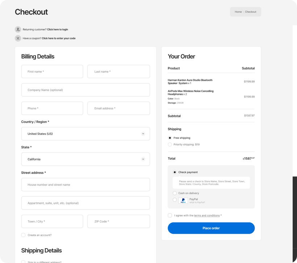The width and height of the screenshot is (297, 263).
Task: Expand the State selector showing California
Action: (x=85, y=159)
